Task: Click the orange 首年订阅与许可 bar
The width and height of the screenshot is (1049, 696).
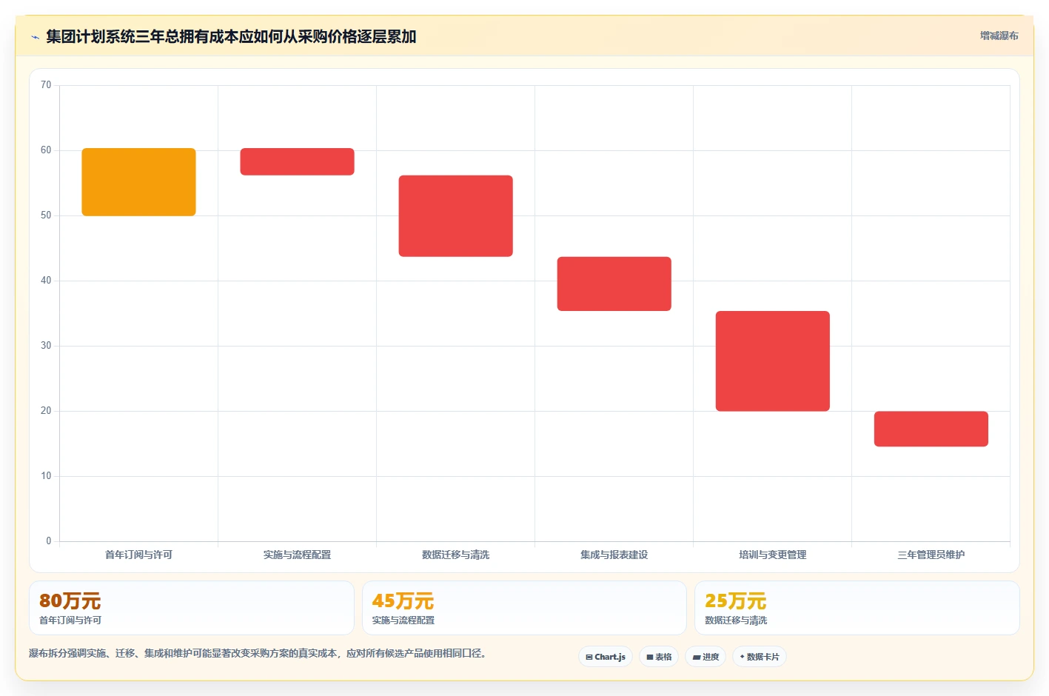Action: coord(138,182)
